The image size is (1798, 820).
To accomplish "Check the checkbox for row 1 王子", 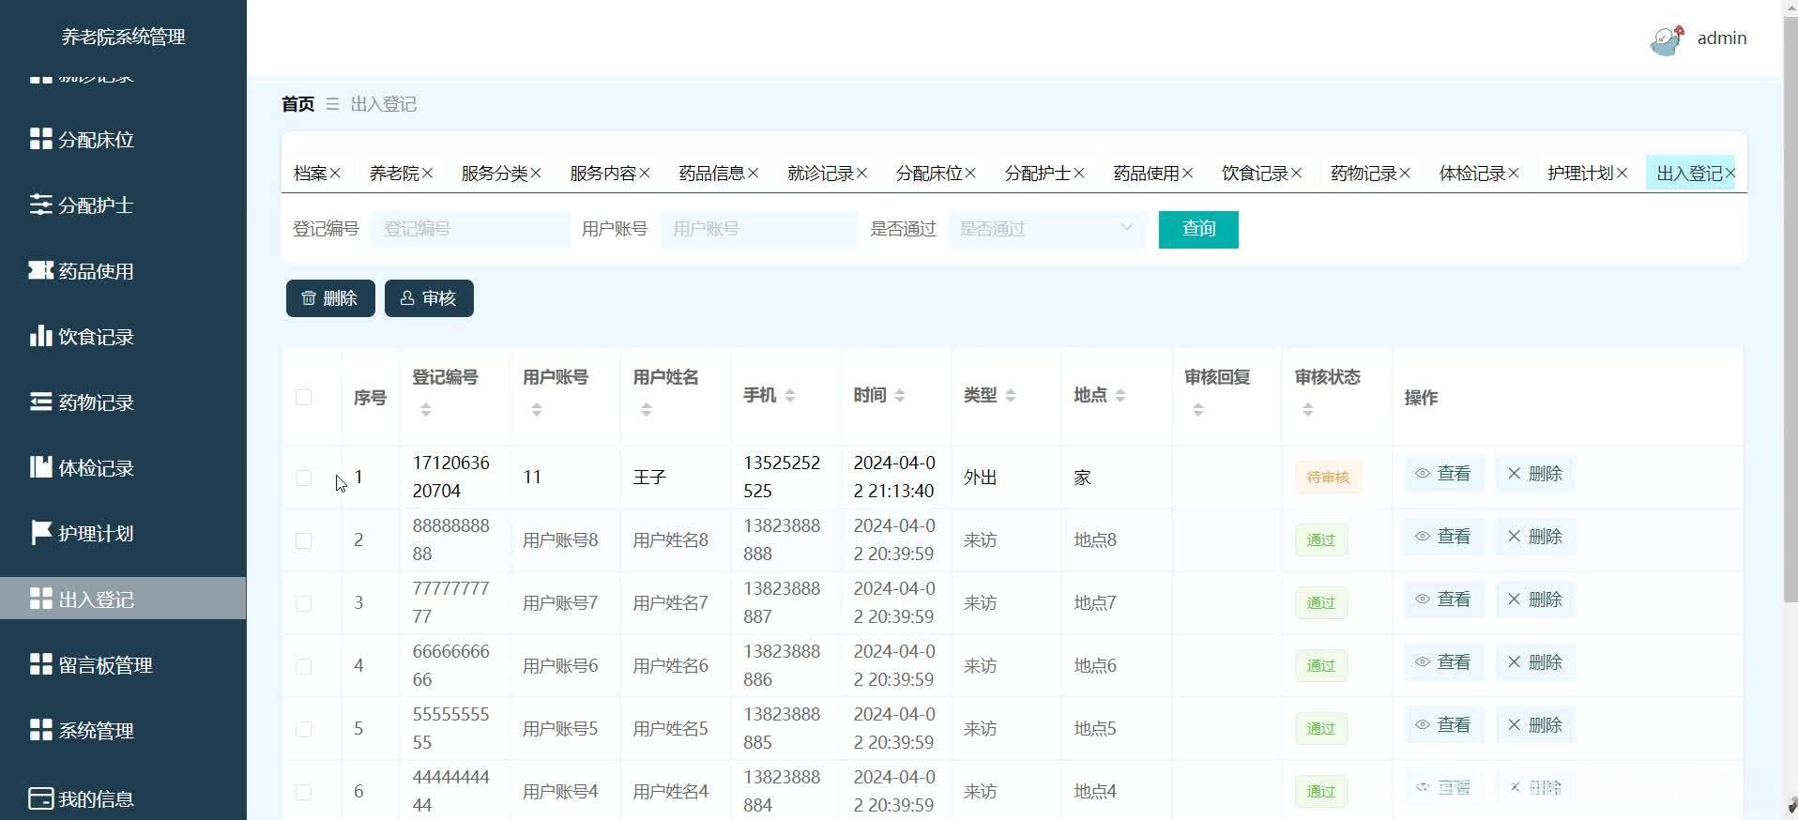I will (x=303, y=478).
